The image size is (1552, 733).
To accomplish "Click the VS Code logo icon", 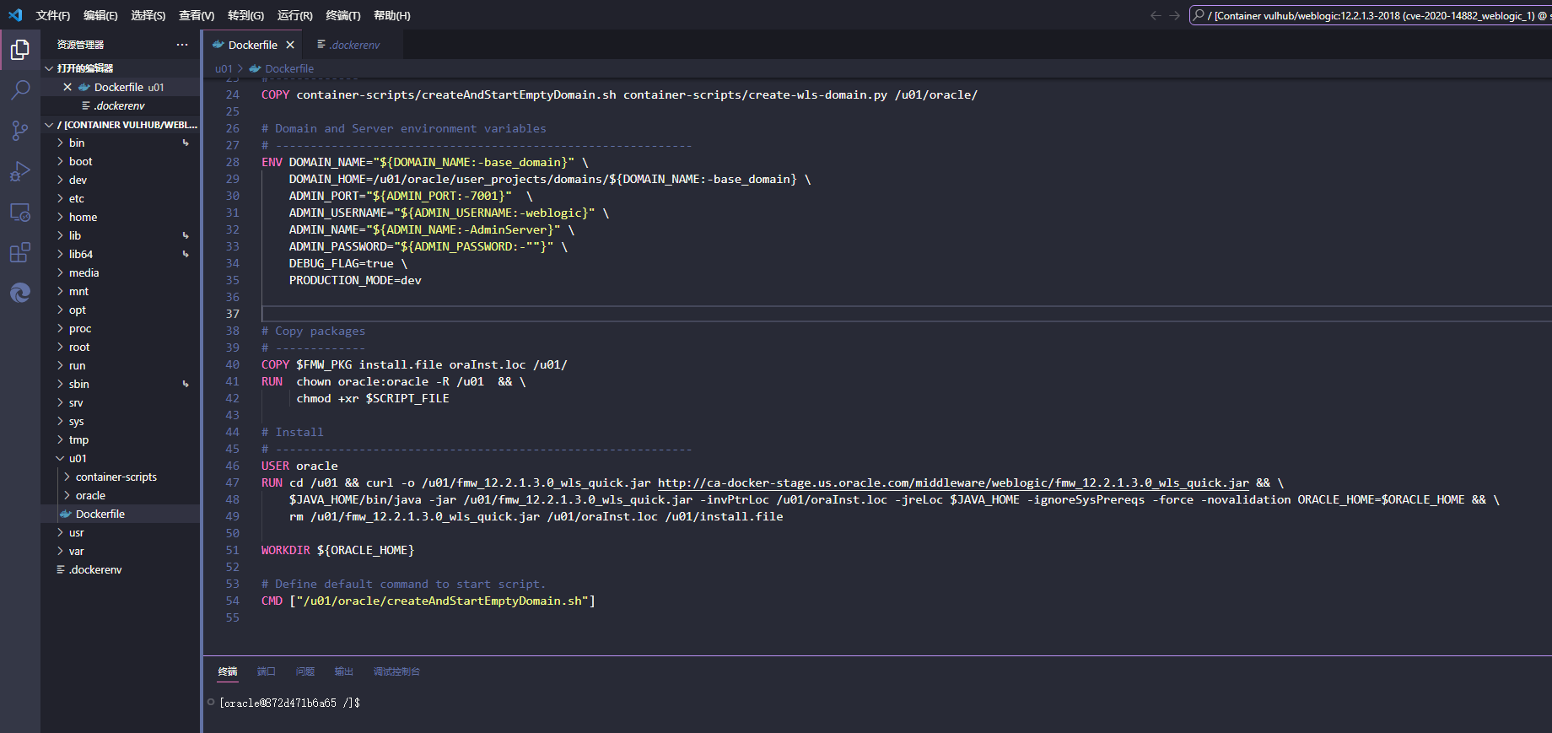I will tap(15, 15).
